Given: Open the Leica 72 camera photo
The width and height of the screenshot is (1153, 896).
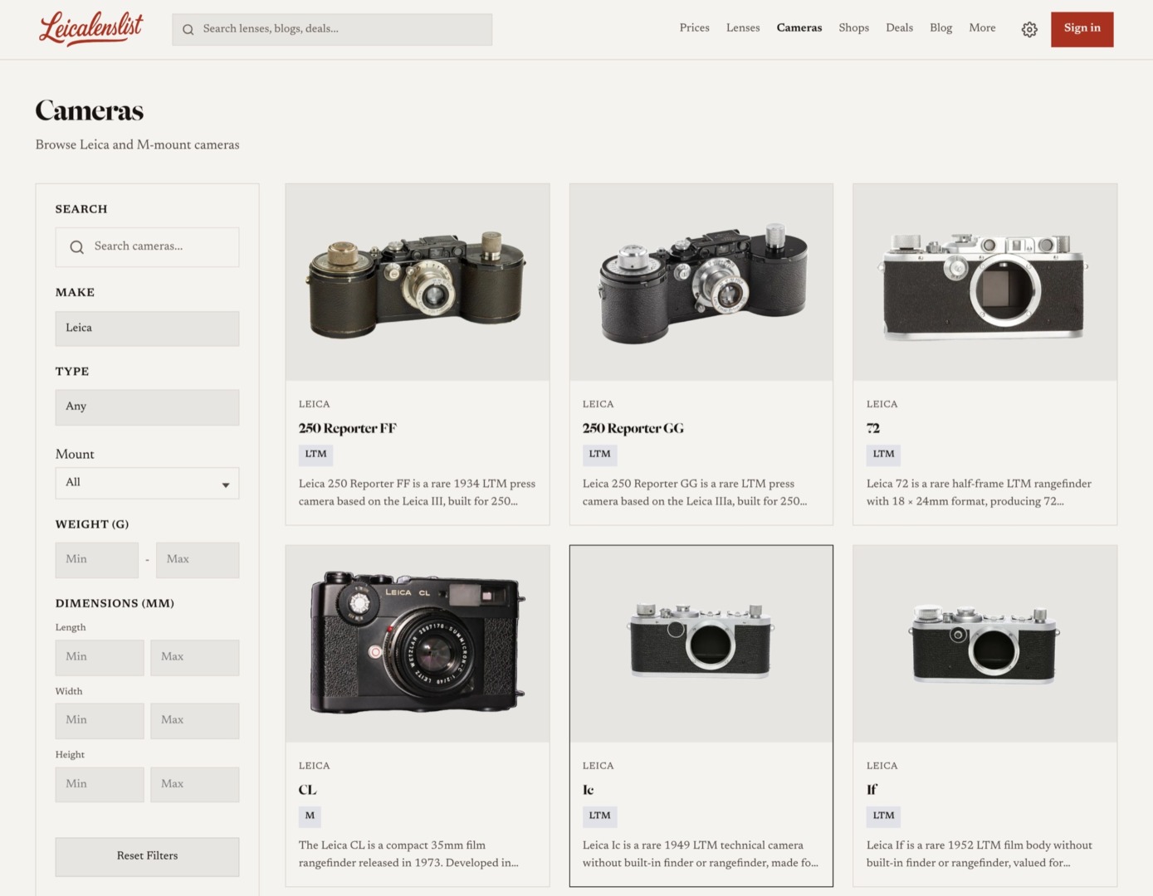Looking at the screenshot, I should [x=984, y=283].
